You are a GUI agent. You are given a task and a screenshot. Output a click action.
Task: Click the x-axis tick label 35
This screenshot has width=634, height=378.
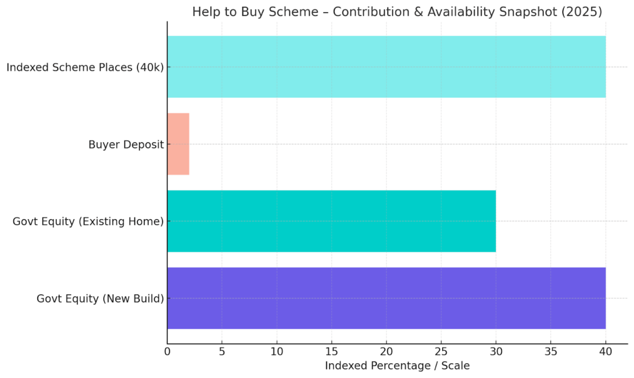[x=550, y=351]
